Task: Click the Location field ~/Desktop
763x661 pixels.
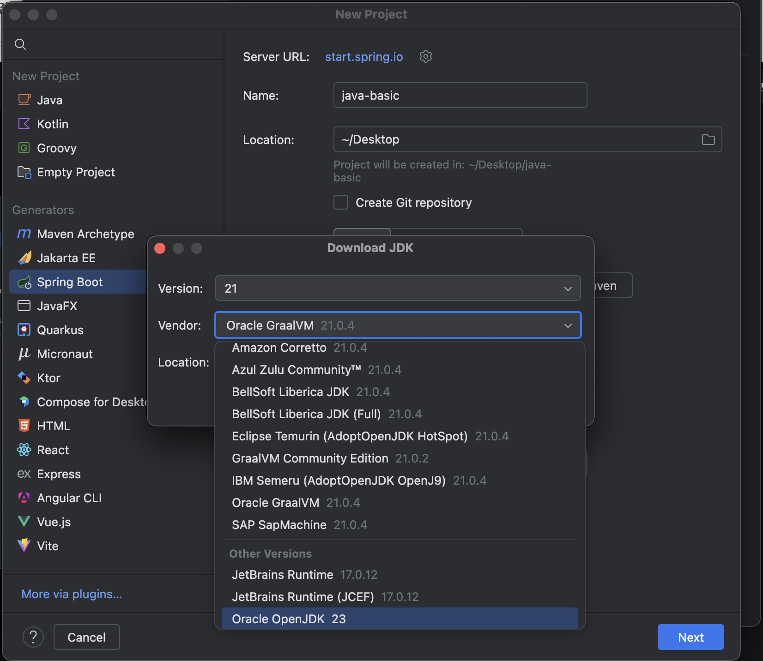Action: 527,139
